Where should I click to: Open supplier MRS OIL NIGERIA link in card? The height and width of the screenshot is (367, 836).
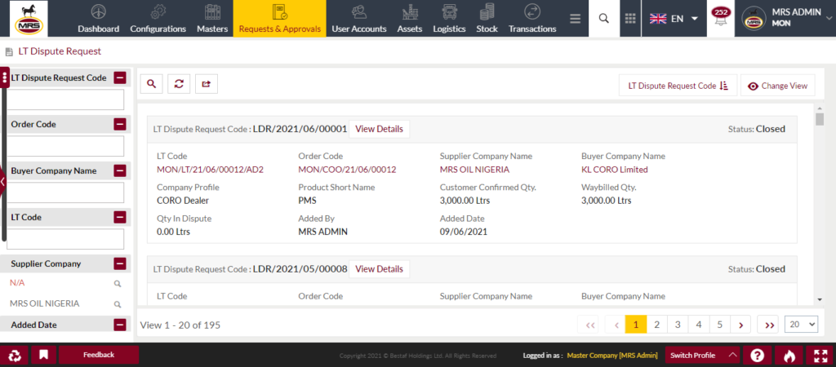pyautogui.click(x=474, y=170)
